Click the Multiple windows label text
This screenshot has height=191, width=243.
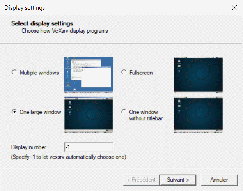[39, 73]
